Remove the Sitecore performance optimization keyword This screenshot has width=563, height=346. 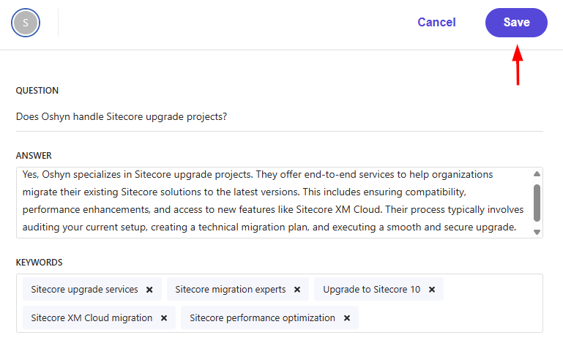point(347,318)
